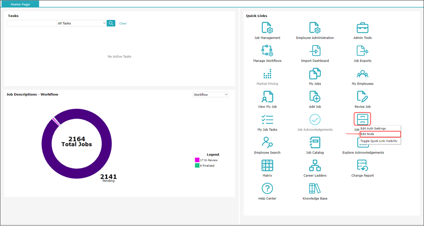424x226 pixels.
Task: Open the Matrix grid icon
Action: [267, 165]
